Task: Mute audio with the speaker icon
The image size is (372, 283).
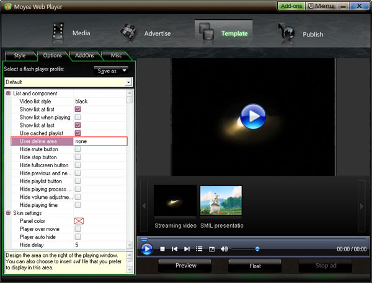Action: pos(224,249)
